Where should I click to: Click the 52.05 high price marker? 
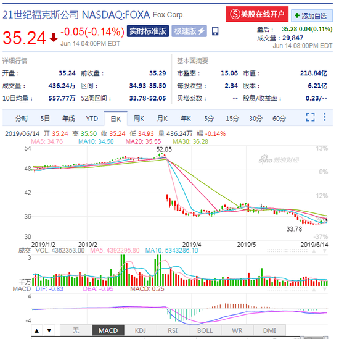[x=164, y=149]
